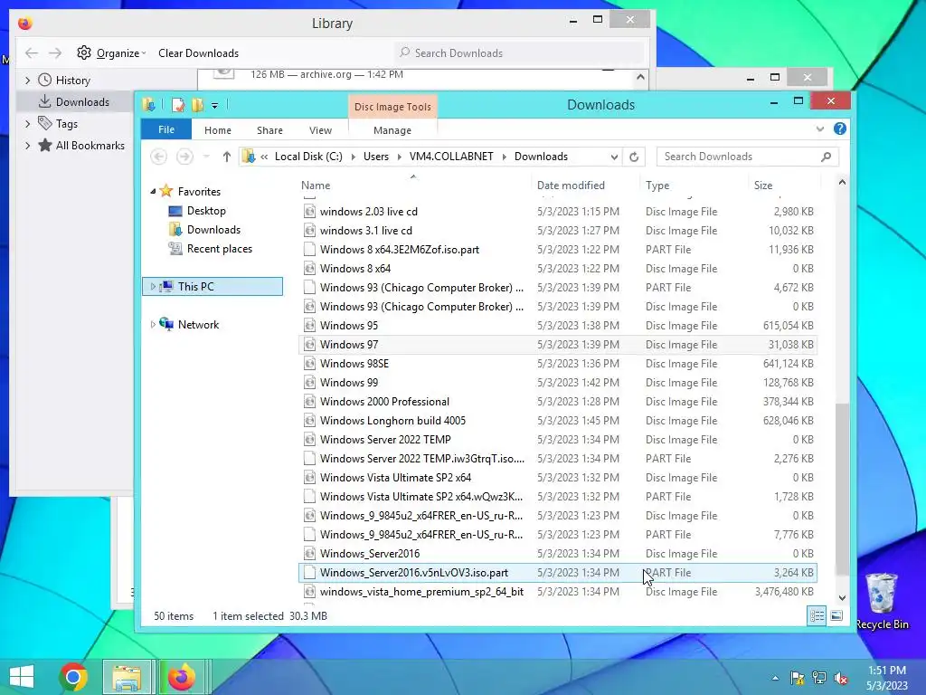Expand the Tags node in Library
926x695 pixels.
point(28,123)
